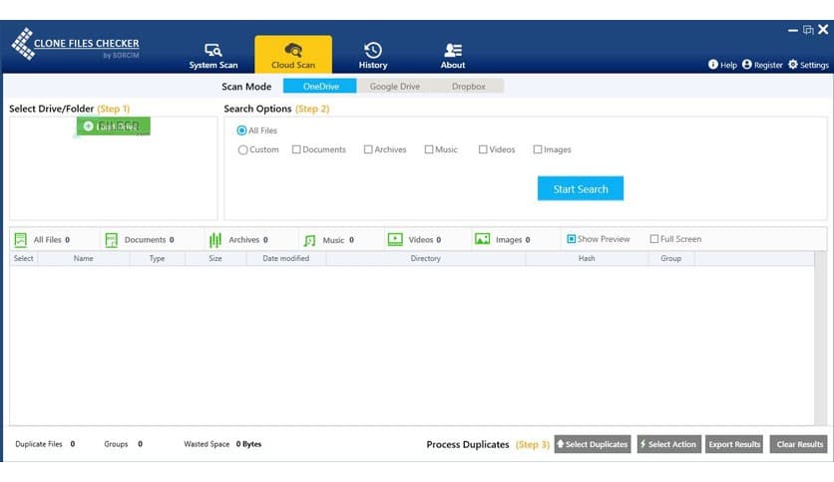Close the Clone Files Checker window

(823, 29)
